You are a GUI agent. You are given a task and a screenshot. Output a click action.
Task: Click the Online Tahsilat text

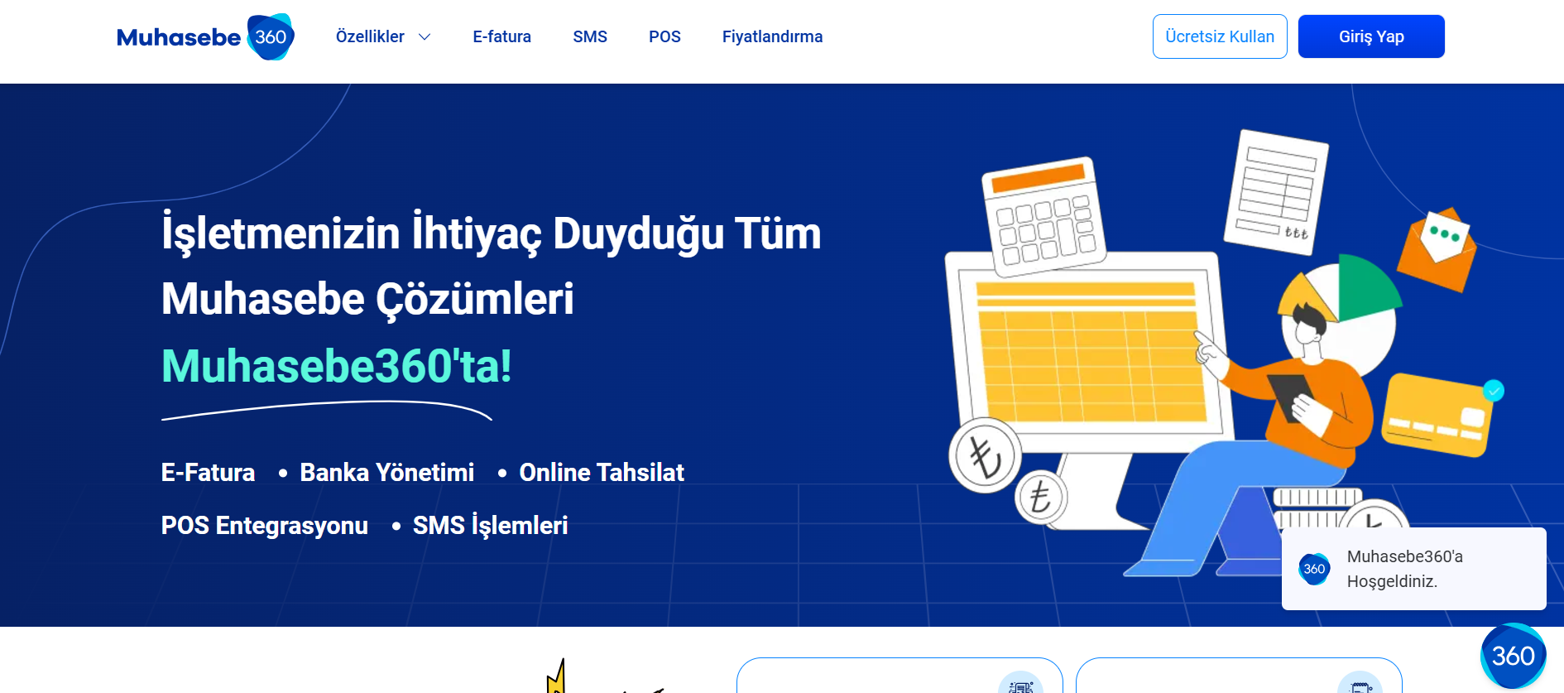click(602, 472)
